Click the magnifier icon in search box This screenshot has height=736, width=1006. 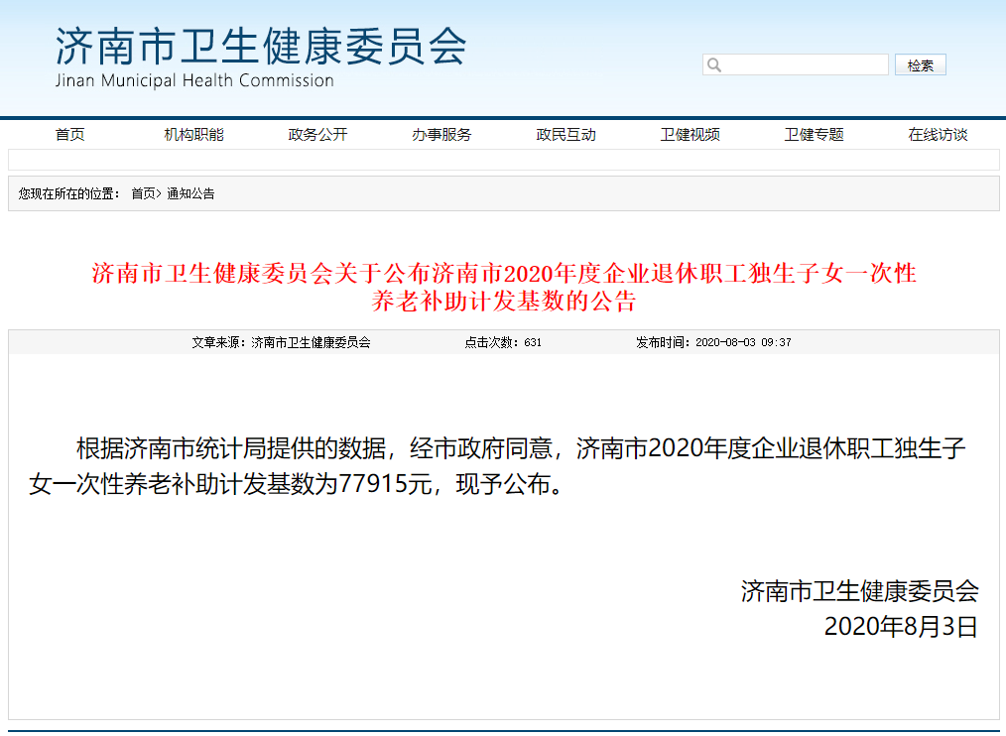(714, 64)
